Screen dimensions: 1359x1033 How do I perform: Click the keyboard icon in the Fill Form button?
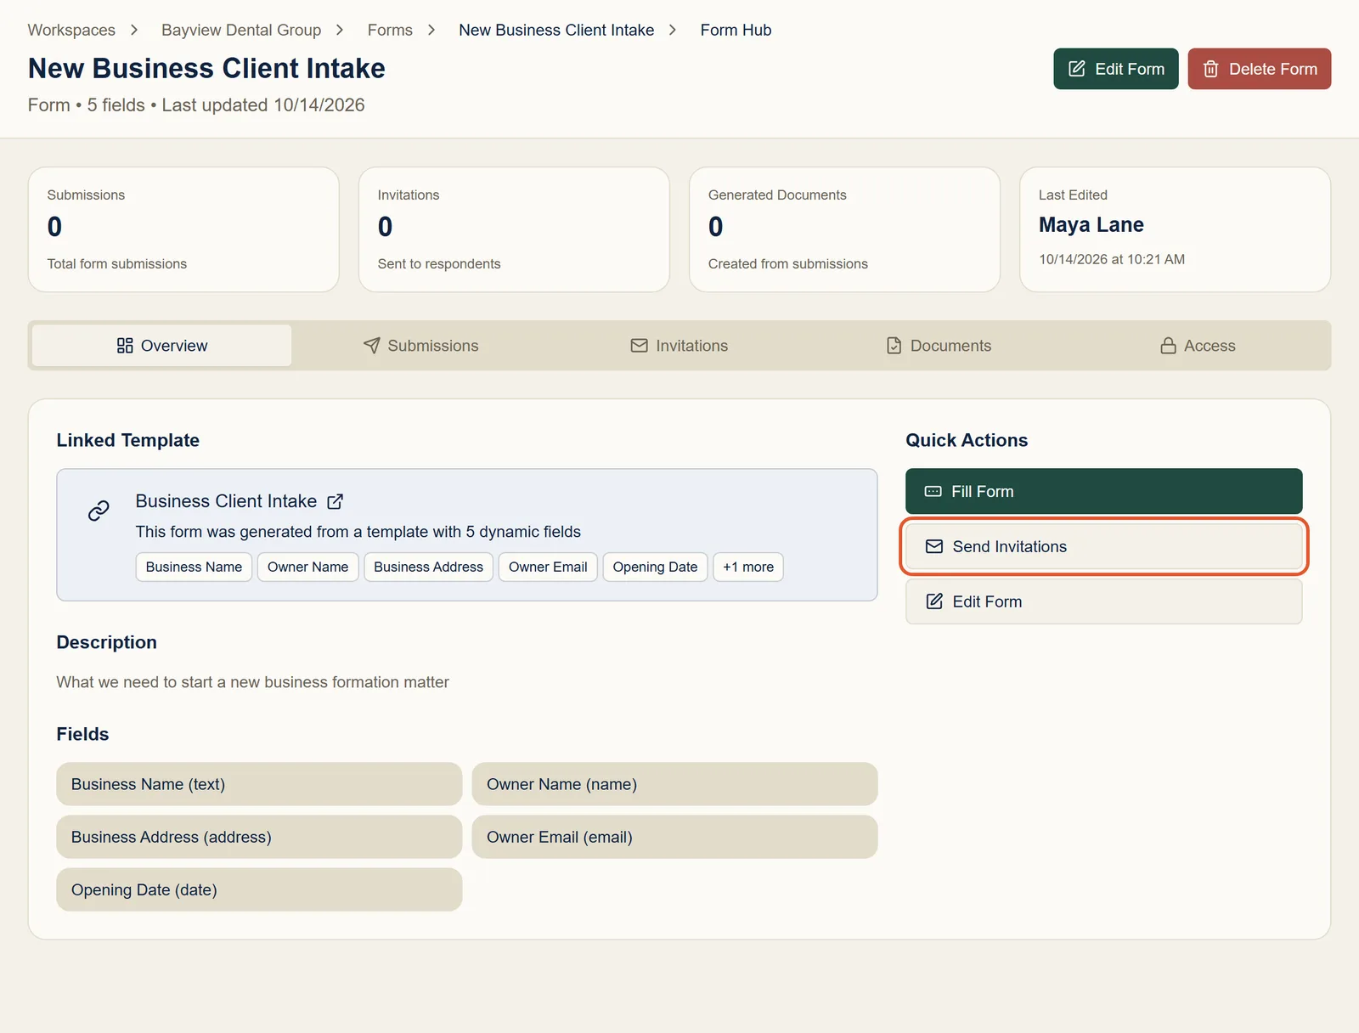point(933,491)
